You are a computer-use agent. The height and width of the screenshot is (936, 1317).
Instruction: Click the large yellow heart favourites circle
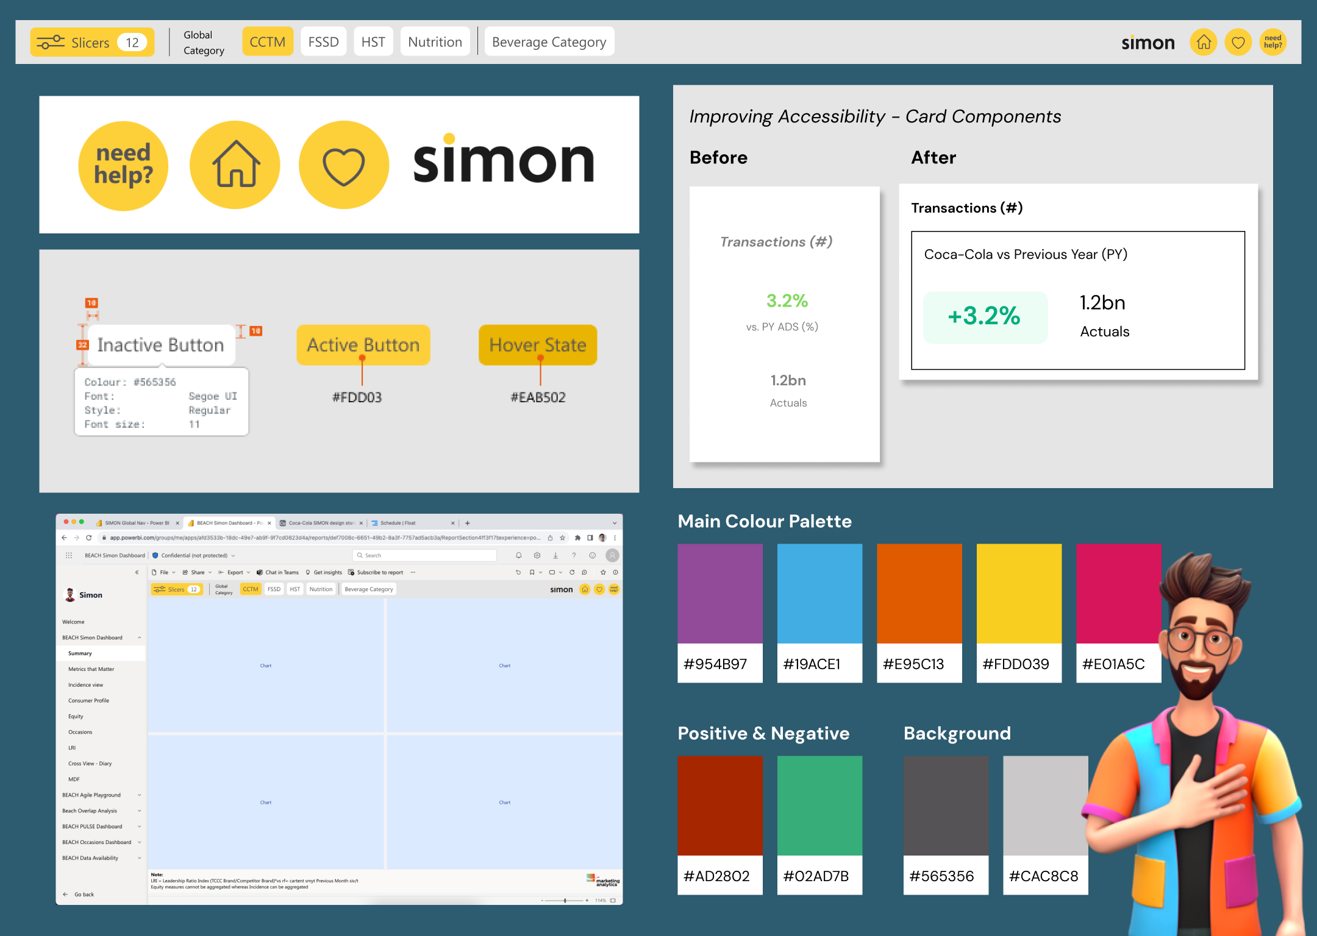click(x=344, y=165)
